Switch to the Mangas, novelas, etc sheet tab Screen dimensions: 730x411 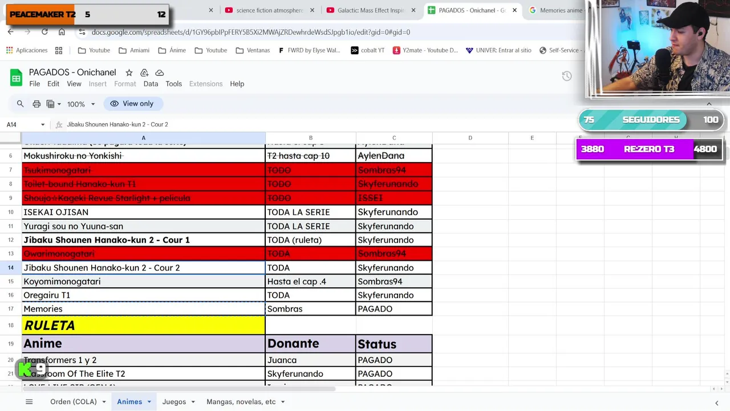241,402
